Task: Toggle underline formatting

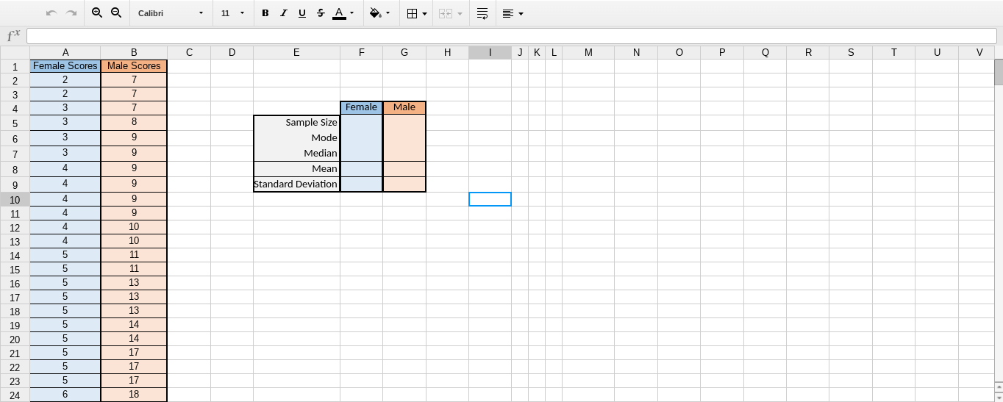Action: 302,13
